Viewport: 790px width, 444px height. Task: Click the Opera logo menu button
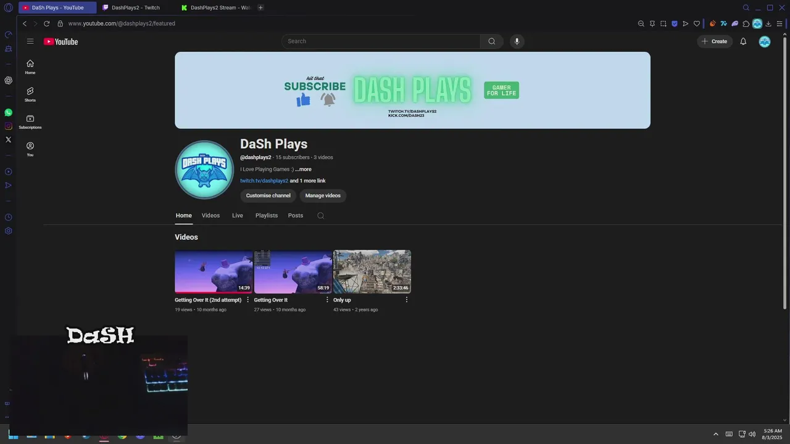[9, 7]
